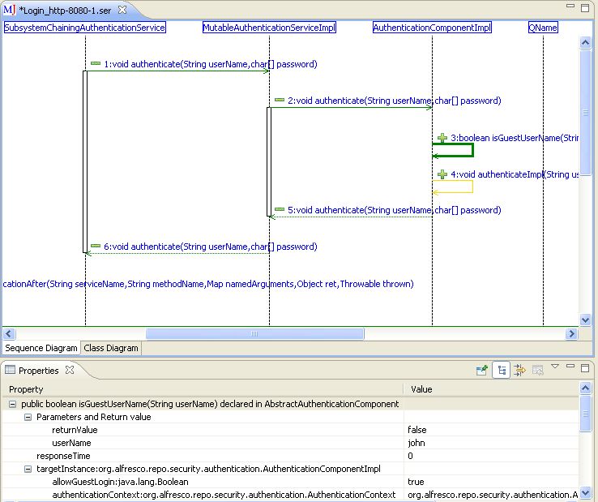This screenshot has width=598, height=502.
Task: Collapse Parameters and Return value node
Action: 28,417
